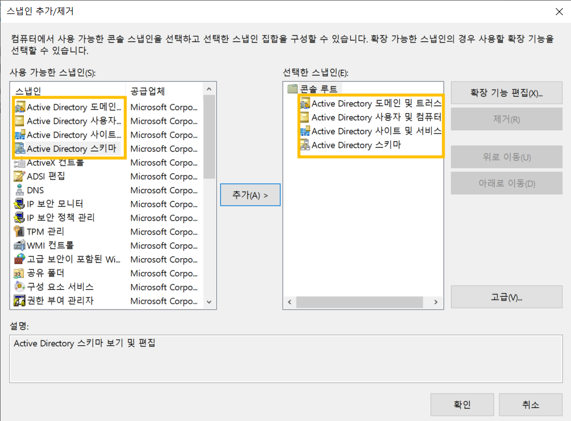Click the 추가(A) > button
Screen dimensions: 571x421
click(x=250, y=195)
